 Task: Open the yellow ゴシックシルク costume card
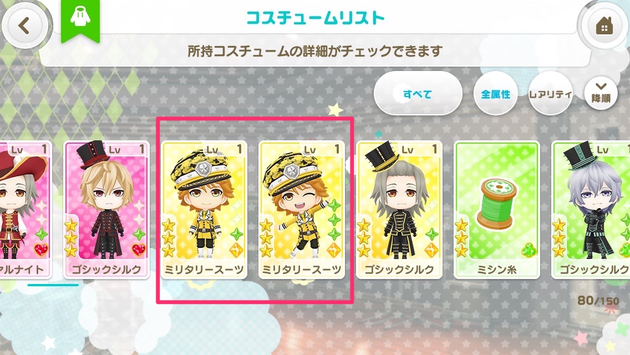pyautogui.click(x=399, y=210)
